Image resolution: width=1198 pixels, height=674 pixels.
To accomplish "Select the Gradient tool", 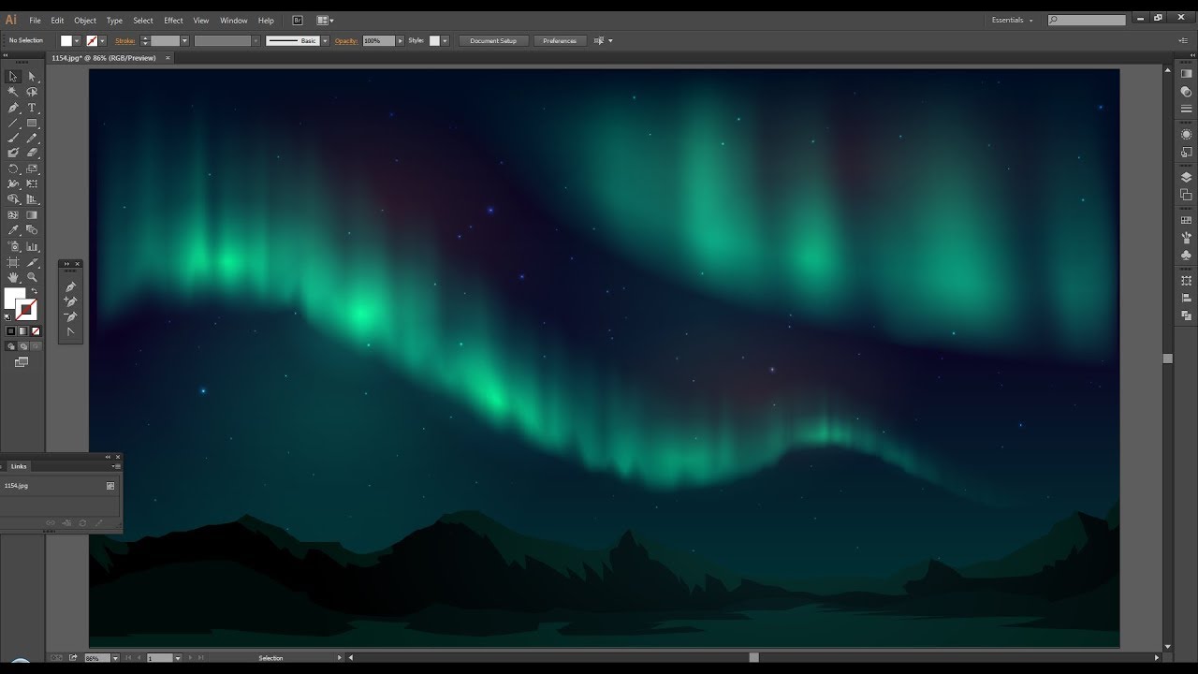I will [32, 215].
